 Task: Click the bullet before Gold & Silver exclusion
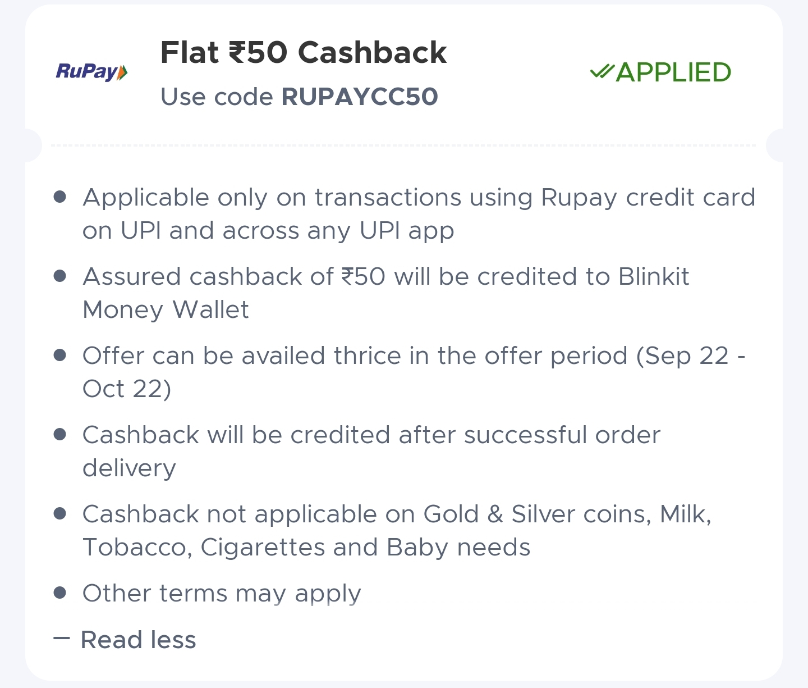tap(60, 514)
